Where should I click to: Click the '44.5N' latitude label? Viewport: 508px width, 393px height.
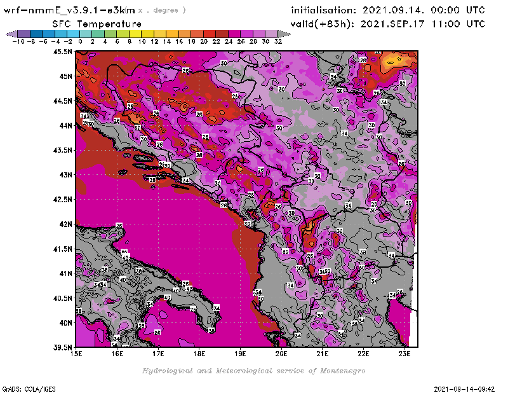(63, 101)
